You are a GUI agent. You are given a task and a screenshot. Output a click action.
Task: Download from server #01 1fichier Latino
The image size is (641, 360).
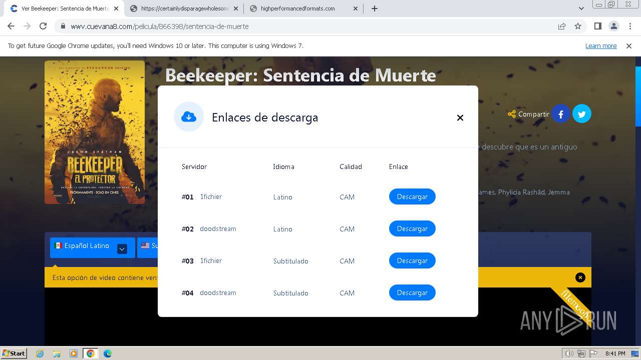[412, 196]
